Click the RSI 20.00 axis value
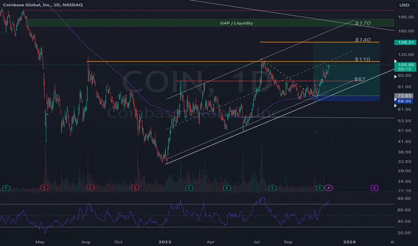Image resolution: width=418 pixels, height=246 pixels. coord(404,233)
